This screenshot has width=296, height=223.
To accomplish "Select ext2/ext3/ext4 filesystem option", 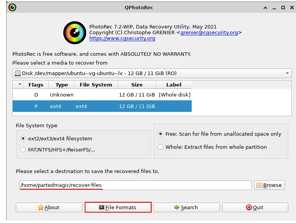I will point(23,138).
